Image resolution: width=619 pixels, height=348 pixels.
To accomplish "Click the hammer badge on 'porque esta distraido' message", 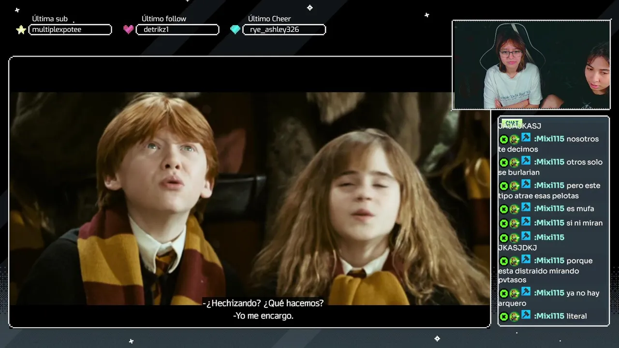I will (x=526, y=260).
